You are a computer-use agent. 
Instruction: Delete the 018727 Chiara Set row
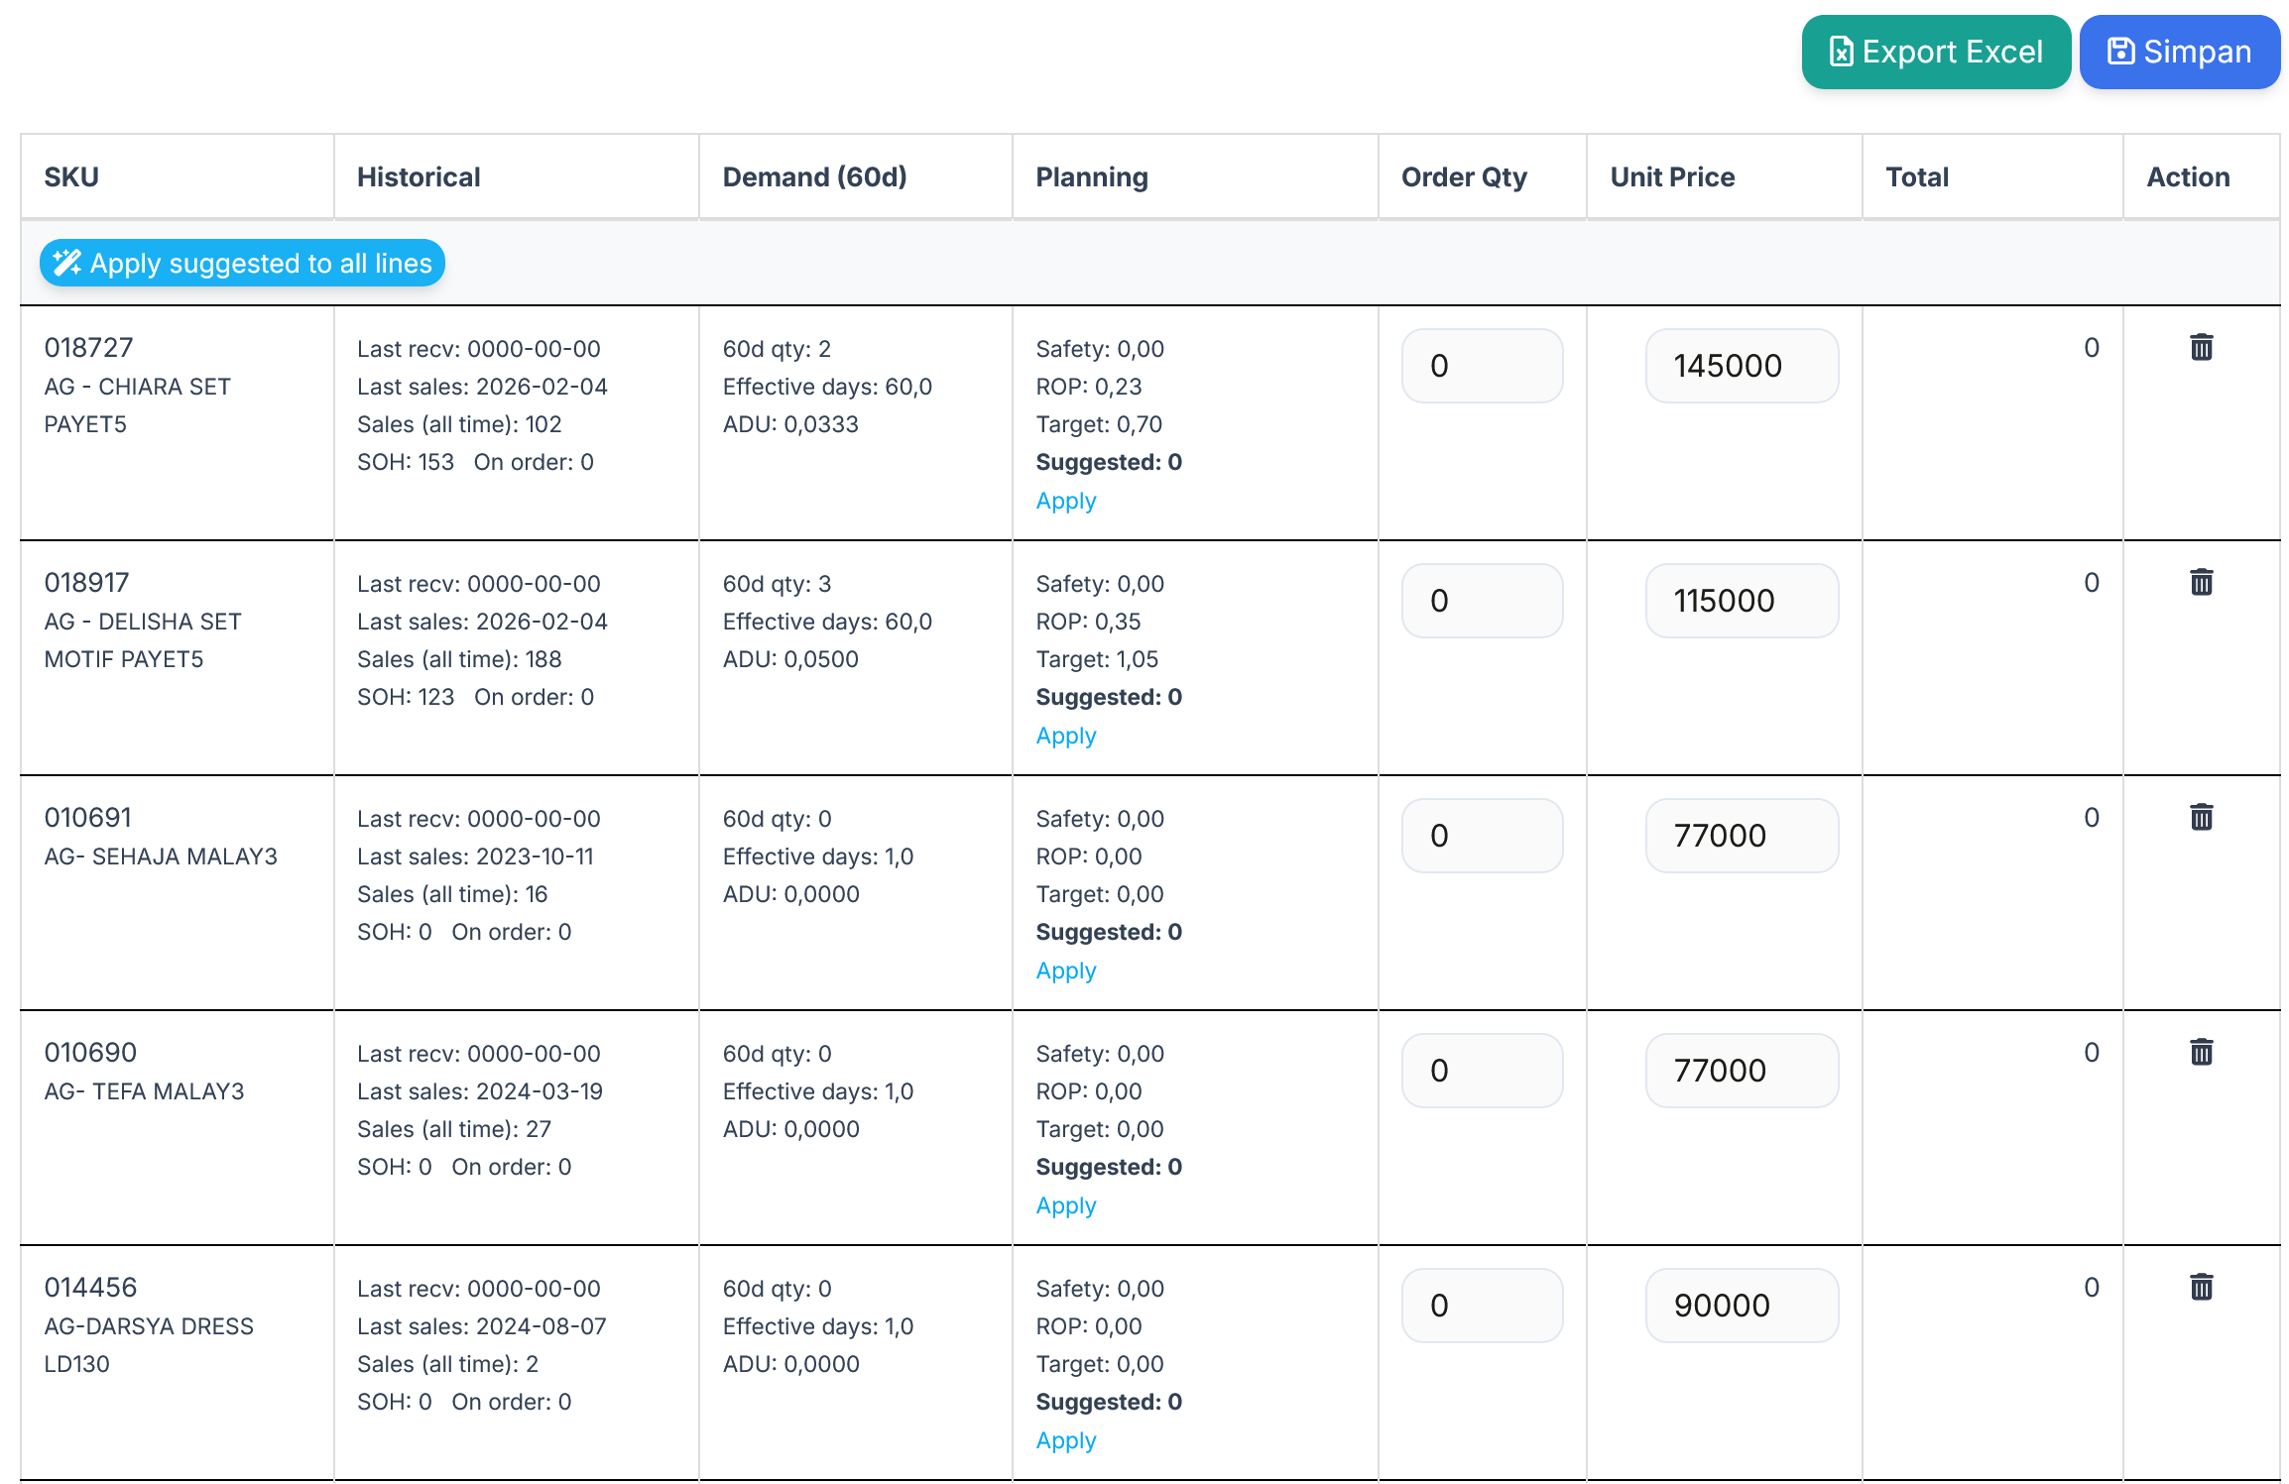[2201, 347]
